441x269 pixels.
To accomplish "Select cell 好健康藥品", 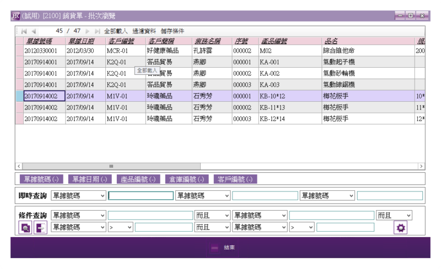I will tap(169, 51).
